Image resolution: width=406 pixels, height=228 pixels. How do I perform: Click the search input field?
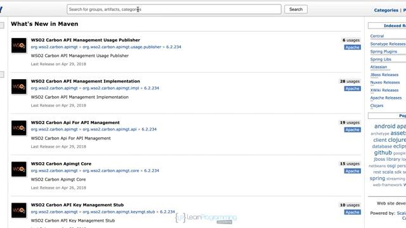tap(174, 9)
